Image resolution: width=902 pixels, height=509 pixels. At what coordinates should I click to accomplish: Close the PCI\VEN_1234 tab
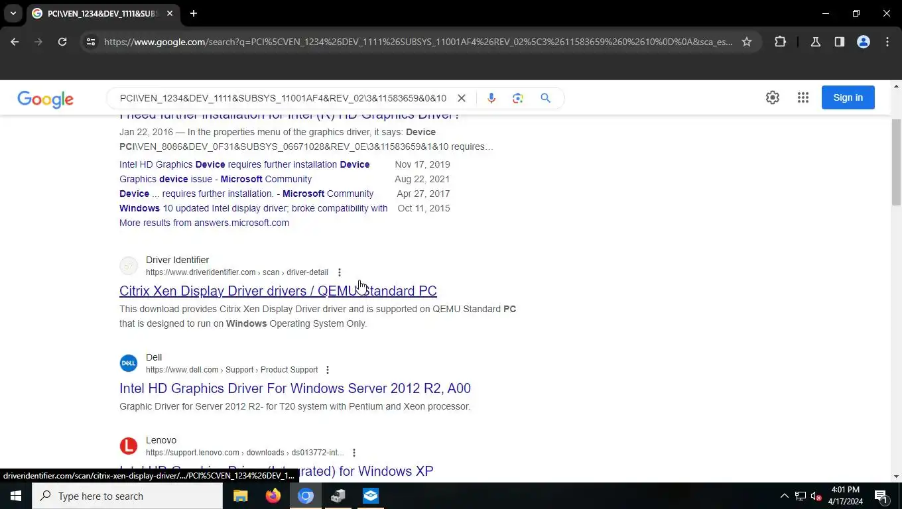coord(170,13)
